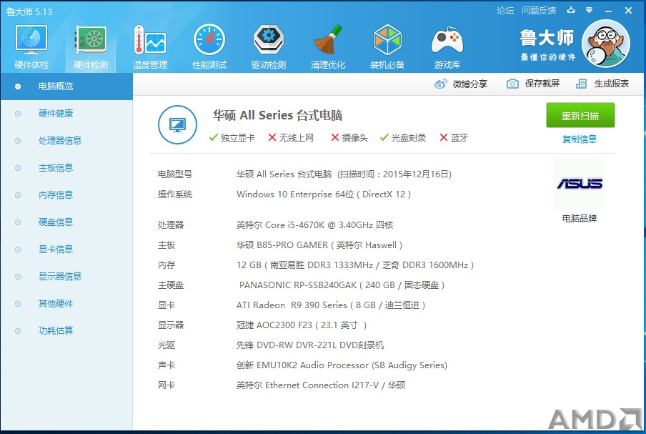Screen dimensions: 646x434
Task: Click the Weibo share icon
Action: coord(440,84)
